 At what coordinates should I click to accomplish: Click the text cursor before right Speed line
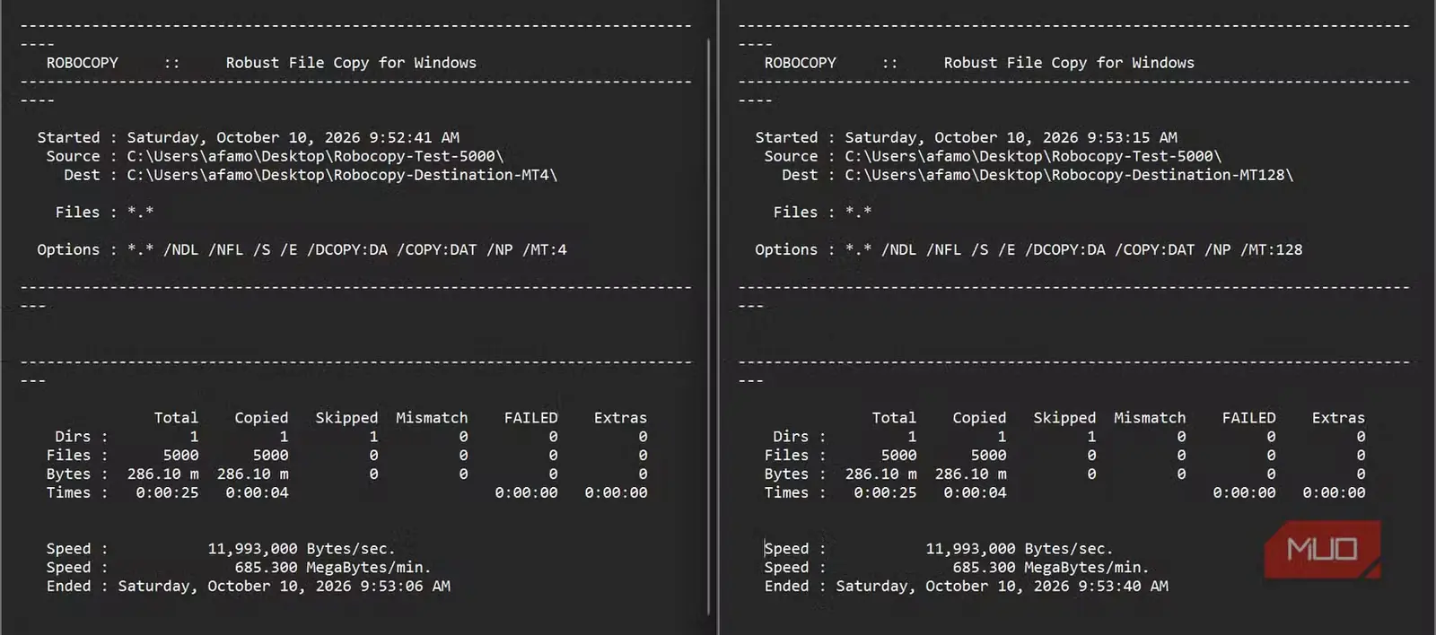(x=765, y=548)
